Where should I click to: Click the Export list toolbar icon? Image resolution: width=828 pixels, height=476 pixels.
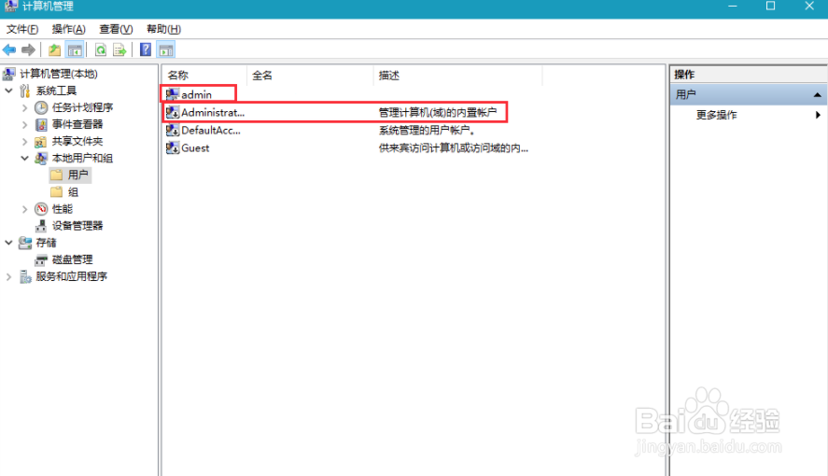click(x=119, y=50)
